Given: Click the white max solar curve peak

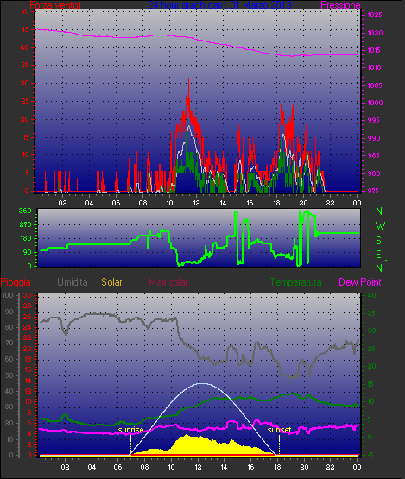Looking at the screenshot, I should point(201,383).
